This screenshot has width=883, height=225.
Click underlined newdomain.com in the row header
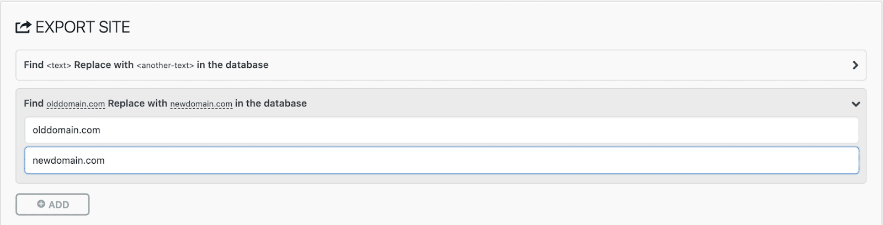coord(201,104)
